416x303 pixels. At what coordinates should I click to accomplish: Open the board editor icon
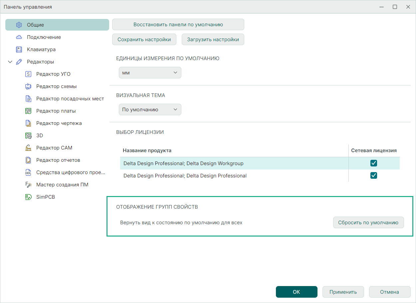28,111
